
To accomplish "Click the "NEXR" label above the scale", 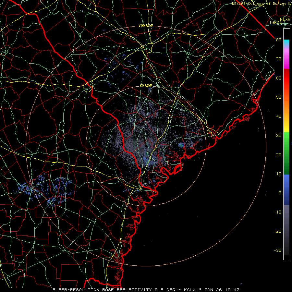I will click(285, 19).
